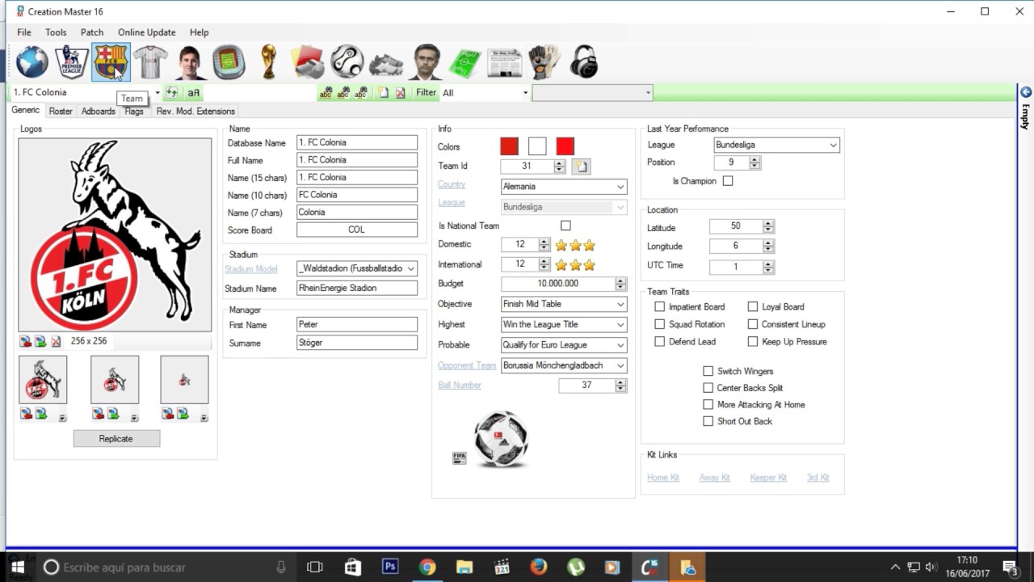The image size is (1034, 582).
Task: Enable Loyal Board trait
Action: [753, 306]
